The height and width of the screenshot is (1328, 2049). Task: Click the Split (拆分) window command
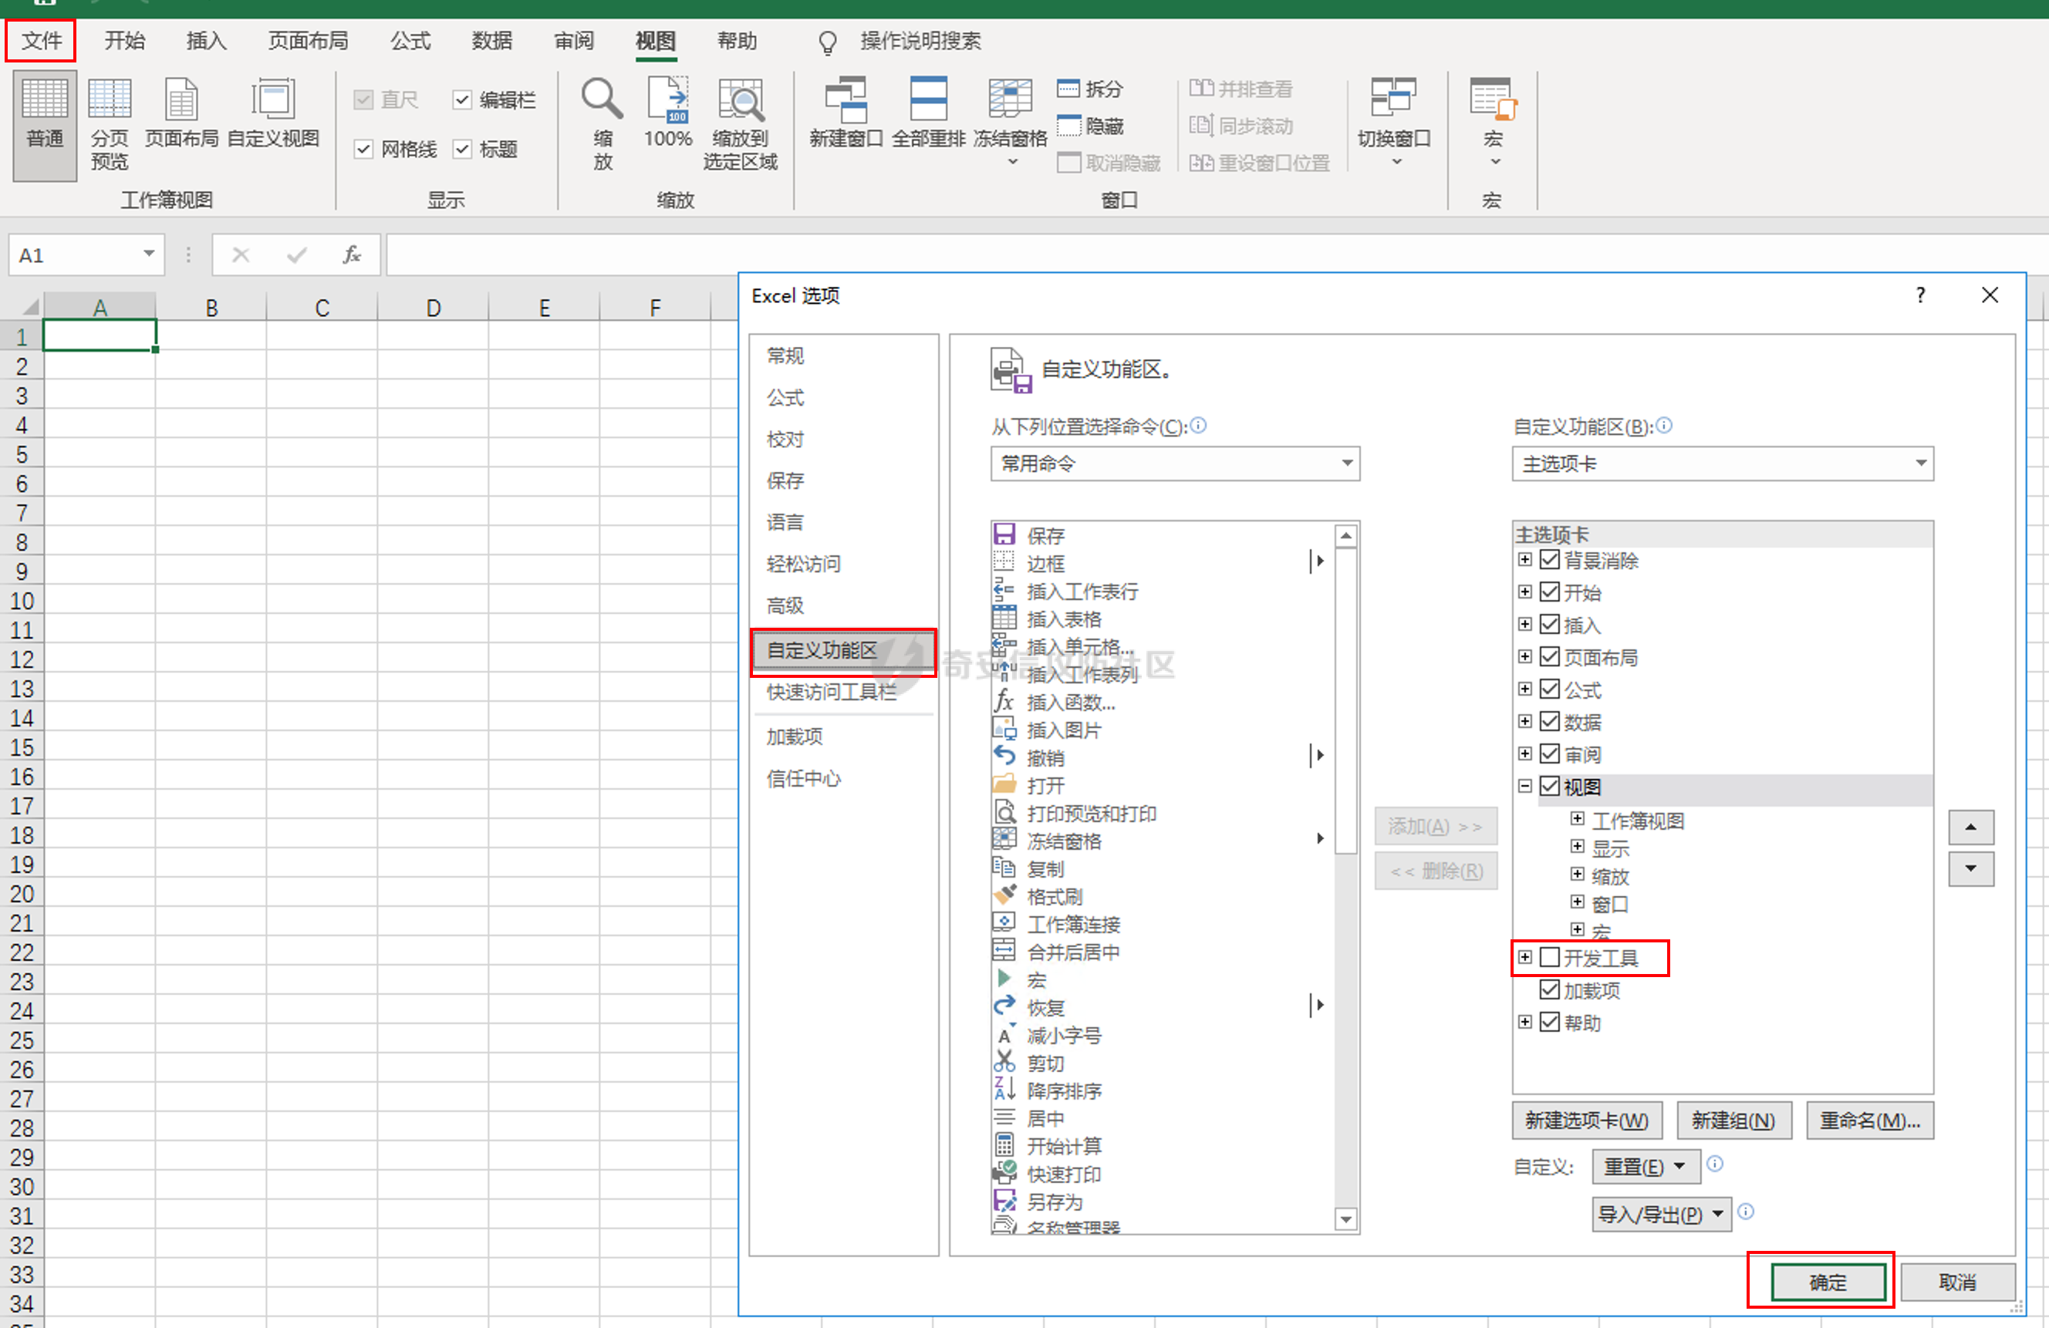pos(1090,89)
